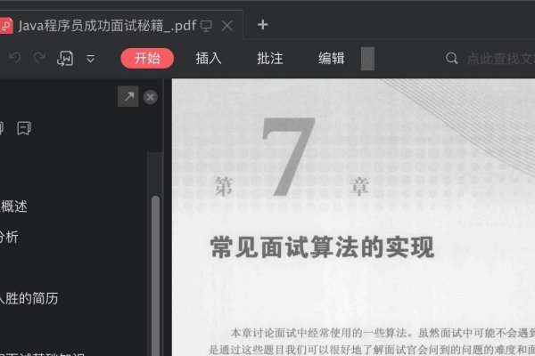Click the grey block after the 编辑 tab
The height and width of the screenshot is (356, 535).
(367, 59)
